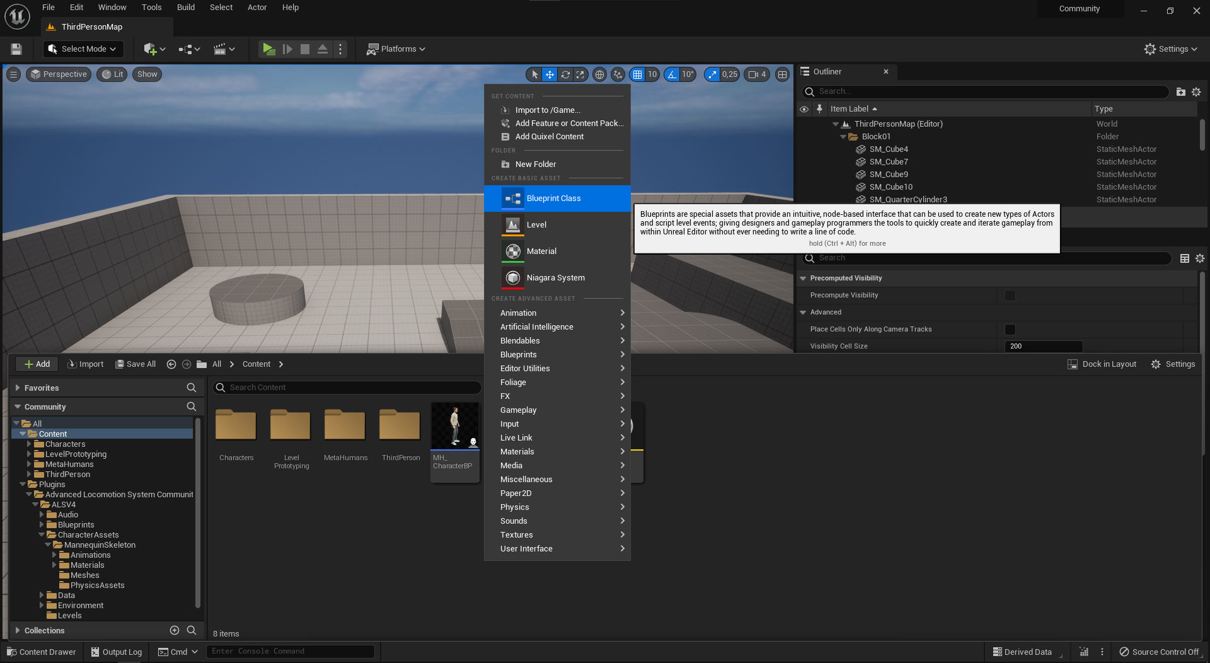Expand the Collections section
Image resolution: width=1210 pixels, height=663 pixels.
pos(18,631)
